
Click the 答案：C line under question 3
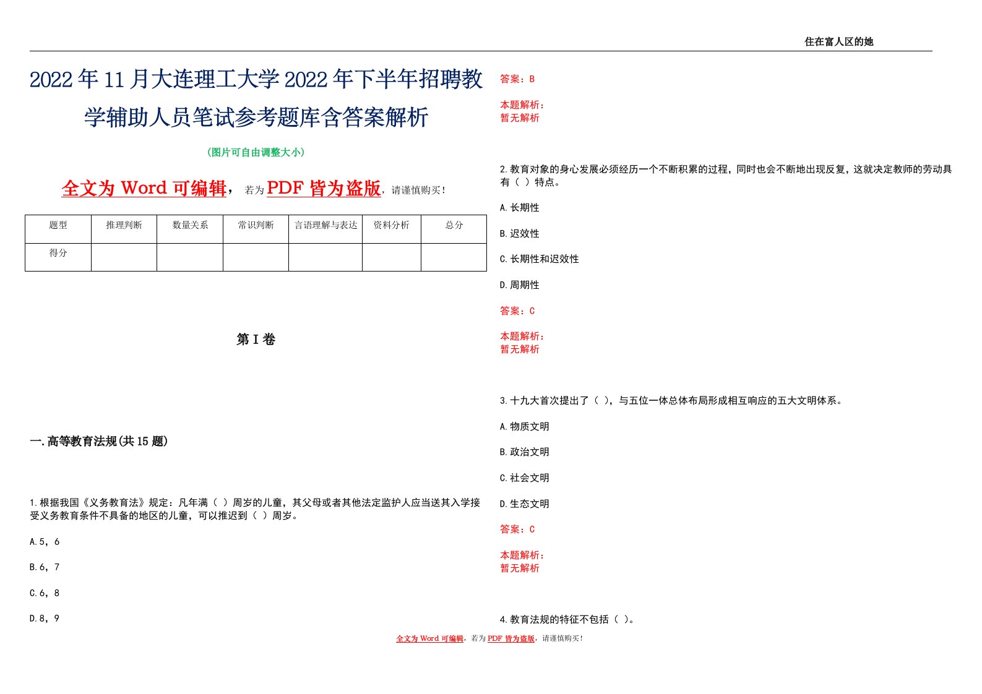[x=517, y=529]
